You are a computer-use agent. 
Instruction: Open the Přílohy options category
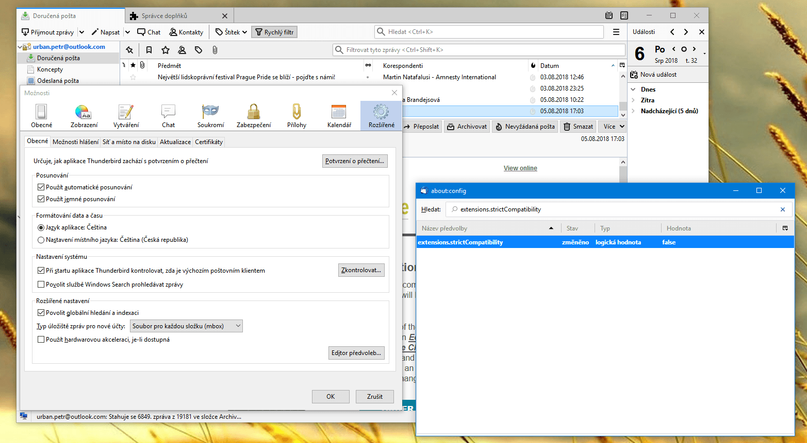coord(297,115)
